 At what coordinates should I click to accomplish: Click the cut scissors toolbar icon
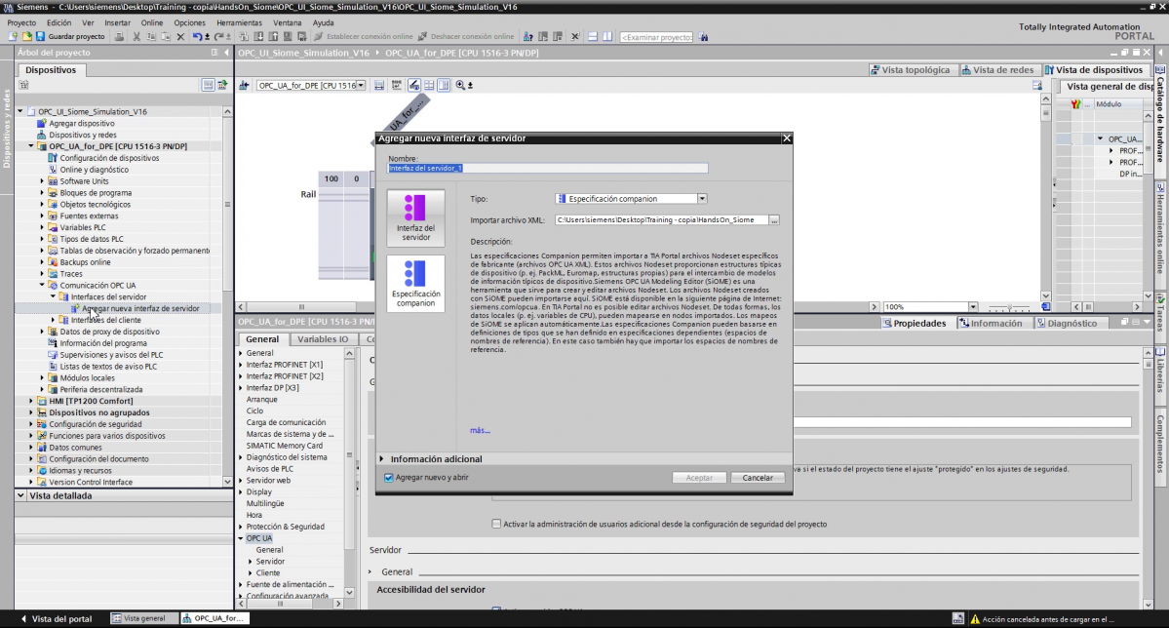pyautogui.click(x=136, y=36)
